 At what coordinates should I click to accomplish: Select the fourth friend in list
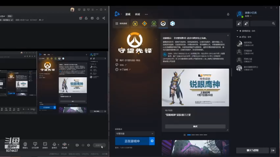tap(255, 68)
